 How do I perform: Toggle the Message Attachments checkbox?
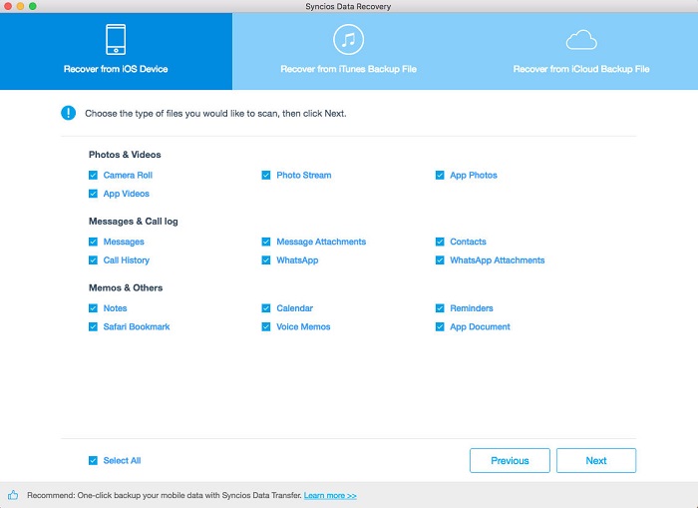click(x=266, y=242)
